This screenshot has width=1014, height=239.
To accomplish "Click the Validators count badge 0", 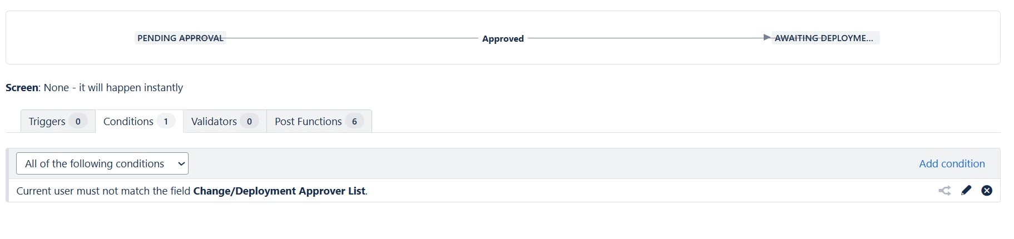I will pos(249,121).
